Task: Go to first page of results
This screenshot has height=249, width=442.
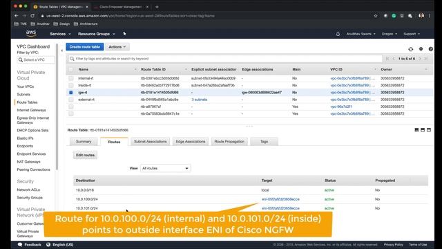Action: tap(387, 59)
